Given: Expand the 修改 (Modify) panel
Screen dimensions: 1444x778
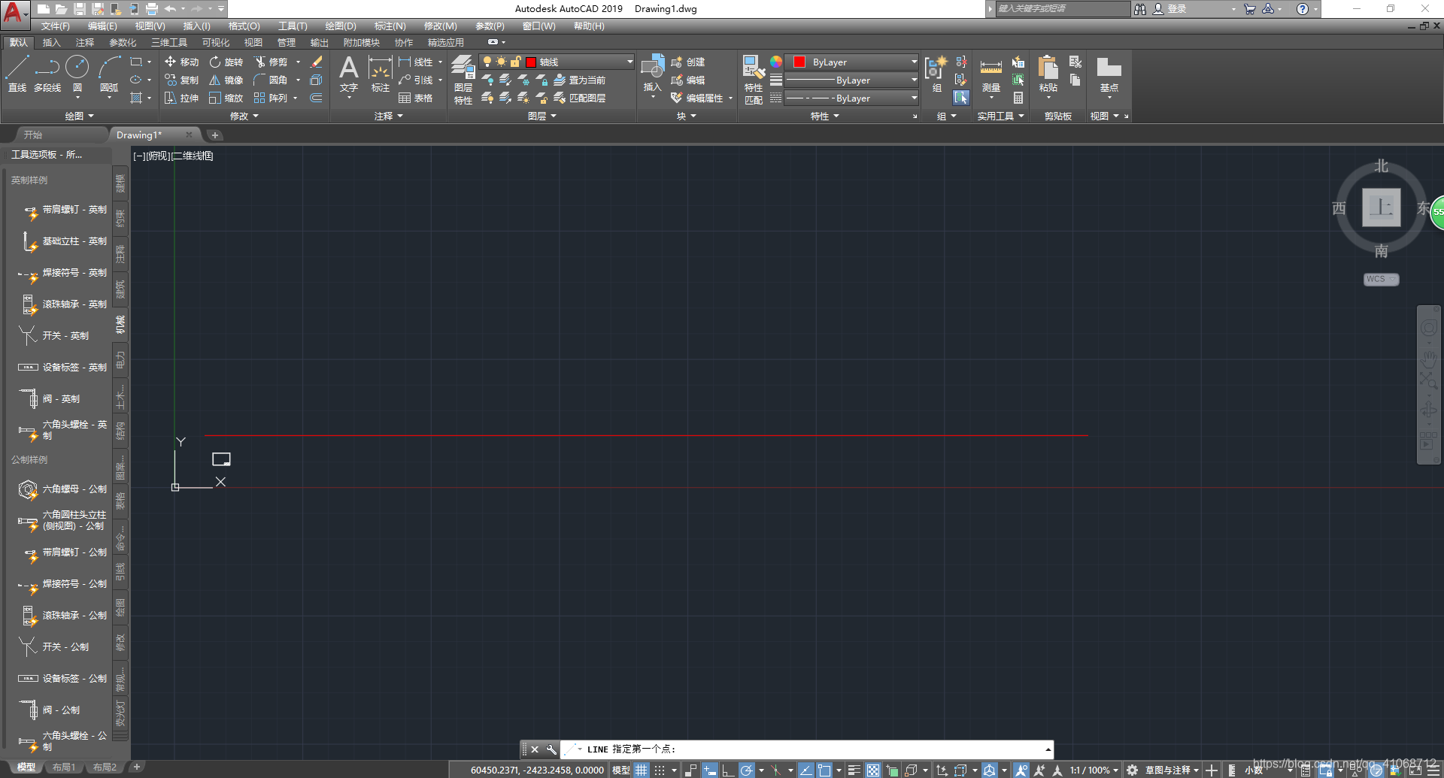Looking at the screenshot, I should (x=244, y=116).
